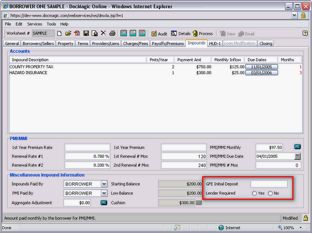Click Process in the toolbar

pos(203,34)
